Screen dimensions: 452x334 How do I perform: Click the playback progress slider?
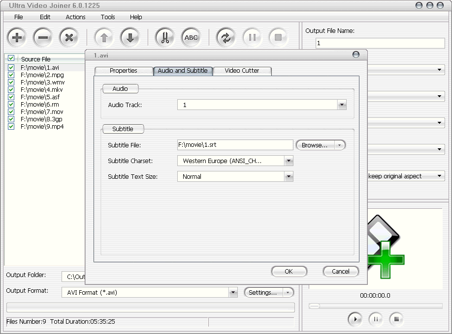(376, 306)
